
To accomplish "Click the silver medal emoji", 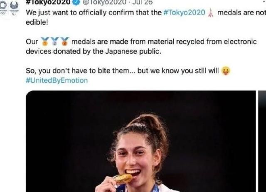I will (x=54, y=42).
